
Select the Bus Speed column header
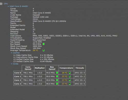click(x=52, y=68)
